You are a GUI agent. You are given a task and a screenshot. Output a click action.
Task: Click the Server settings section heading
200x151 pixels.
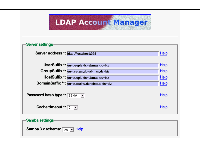point(39,44)
